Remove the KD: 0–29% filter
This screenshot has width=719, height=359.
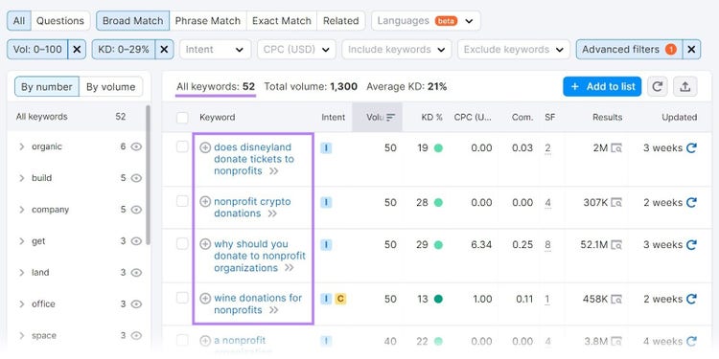pos(164,50)
